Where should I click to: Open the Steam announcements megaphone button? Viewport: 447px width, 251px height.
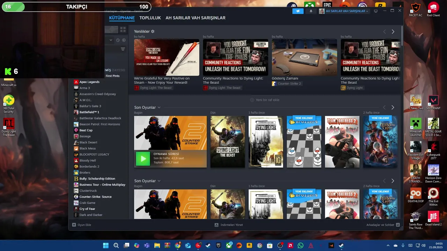pyautogui.click(x=298, y=11)
